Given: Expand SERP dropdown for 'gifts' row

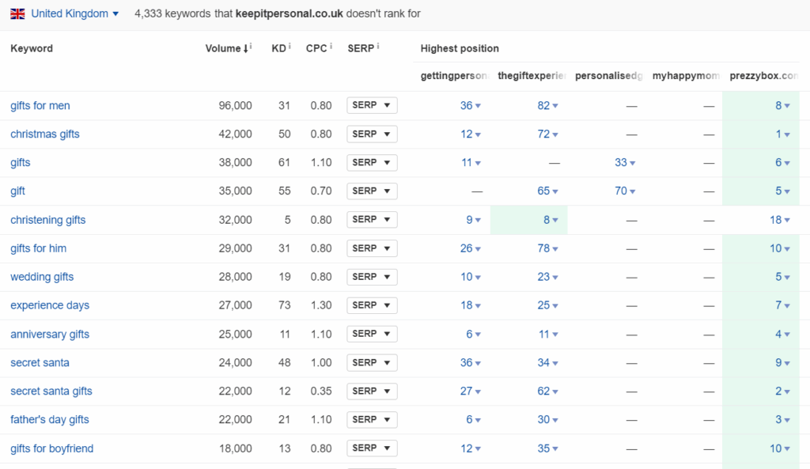Looking at the screenshot, I should (372, 163).
